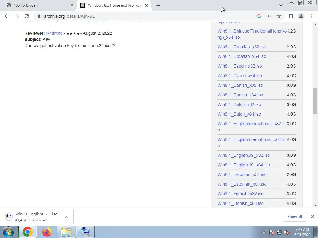Download Win8.1_Chinese(TraditionalHongKong)_x64.iso
318x238 pixels.
[252, 34]
